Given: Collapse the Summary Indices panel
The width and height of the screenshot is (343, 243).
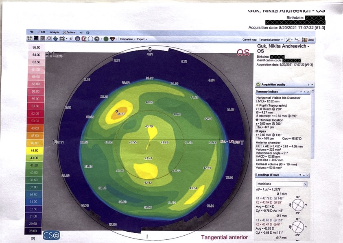Looking at the screenshot, I should [304, 92].
